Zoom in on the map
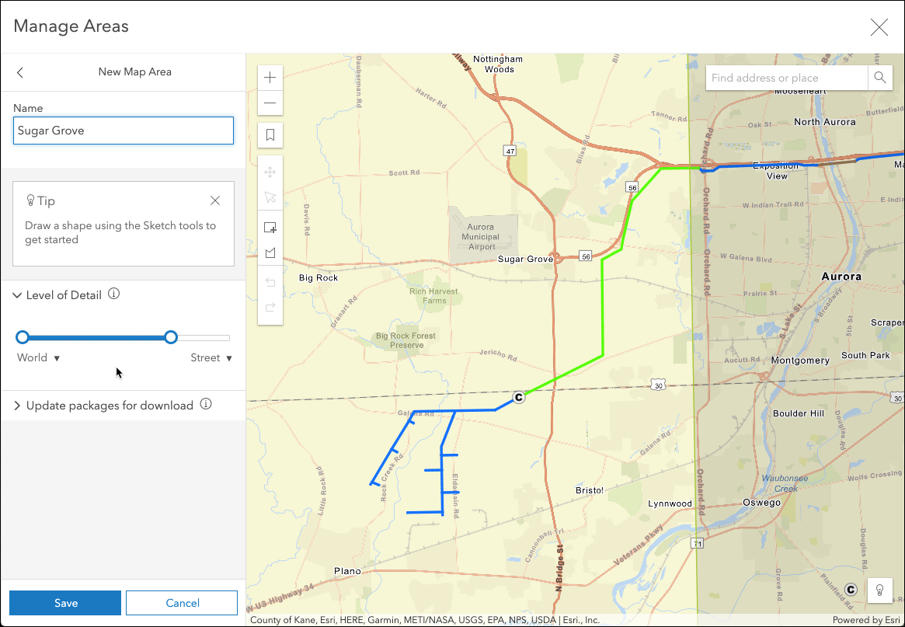 [270, 78]
